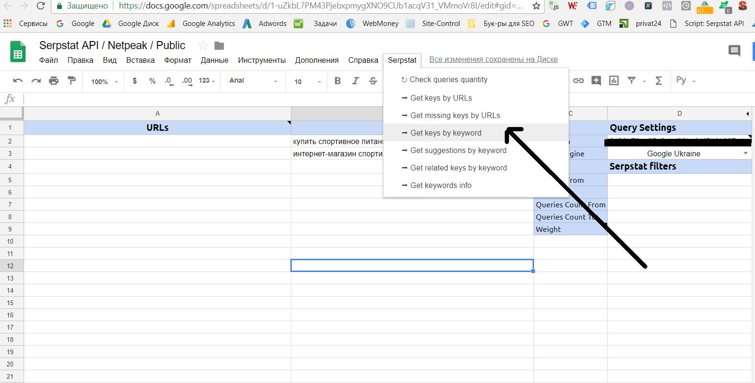Click the insert chart icon
The height and width of the screenshot is (383, 755).
coord(614,81)
